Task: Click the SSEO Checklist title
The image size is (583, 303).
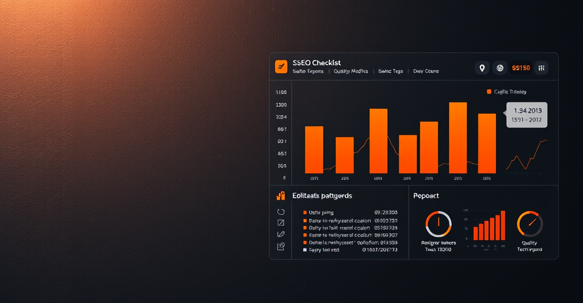Action: click(x=317, y=63)
